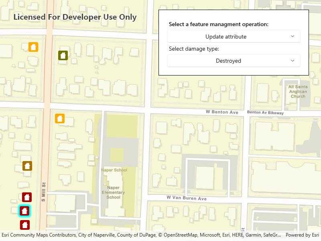Screen dimensions: 321x241
Task: Click the Select damage type label
Action: tap(194, 49)
